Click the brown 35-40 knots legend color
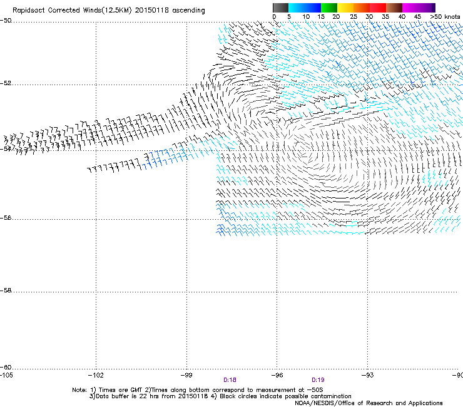 394,8
